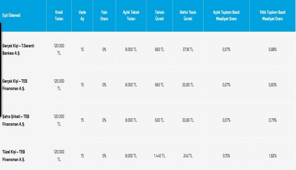Select the Faiz Oranı column header

pyautogui.click(x=104, y=15)
